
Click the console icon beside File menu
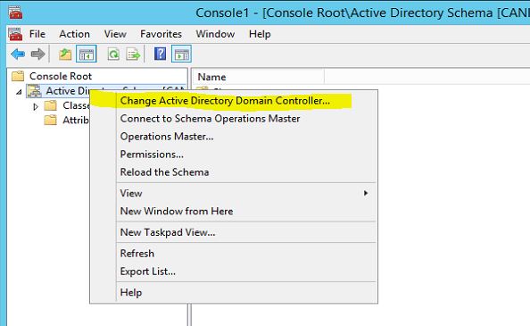click(15, 34)
